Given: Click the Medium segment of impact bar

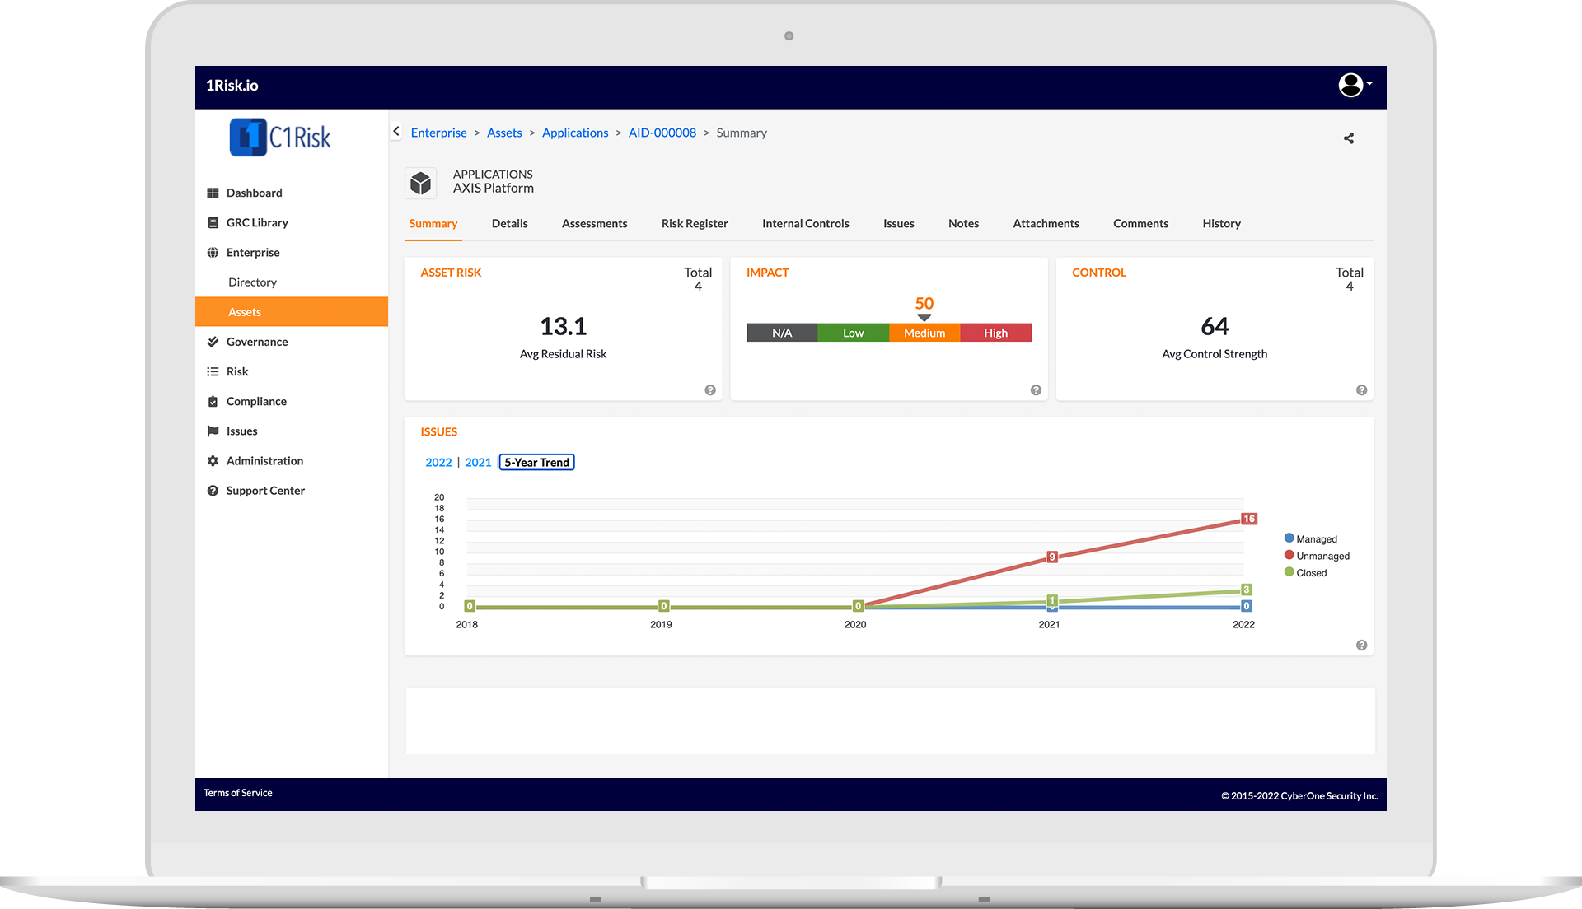Looking at the screenshot, I should [x=924, y=333].
